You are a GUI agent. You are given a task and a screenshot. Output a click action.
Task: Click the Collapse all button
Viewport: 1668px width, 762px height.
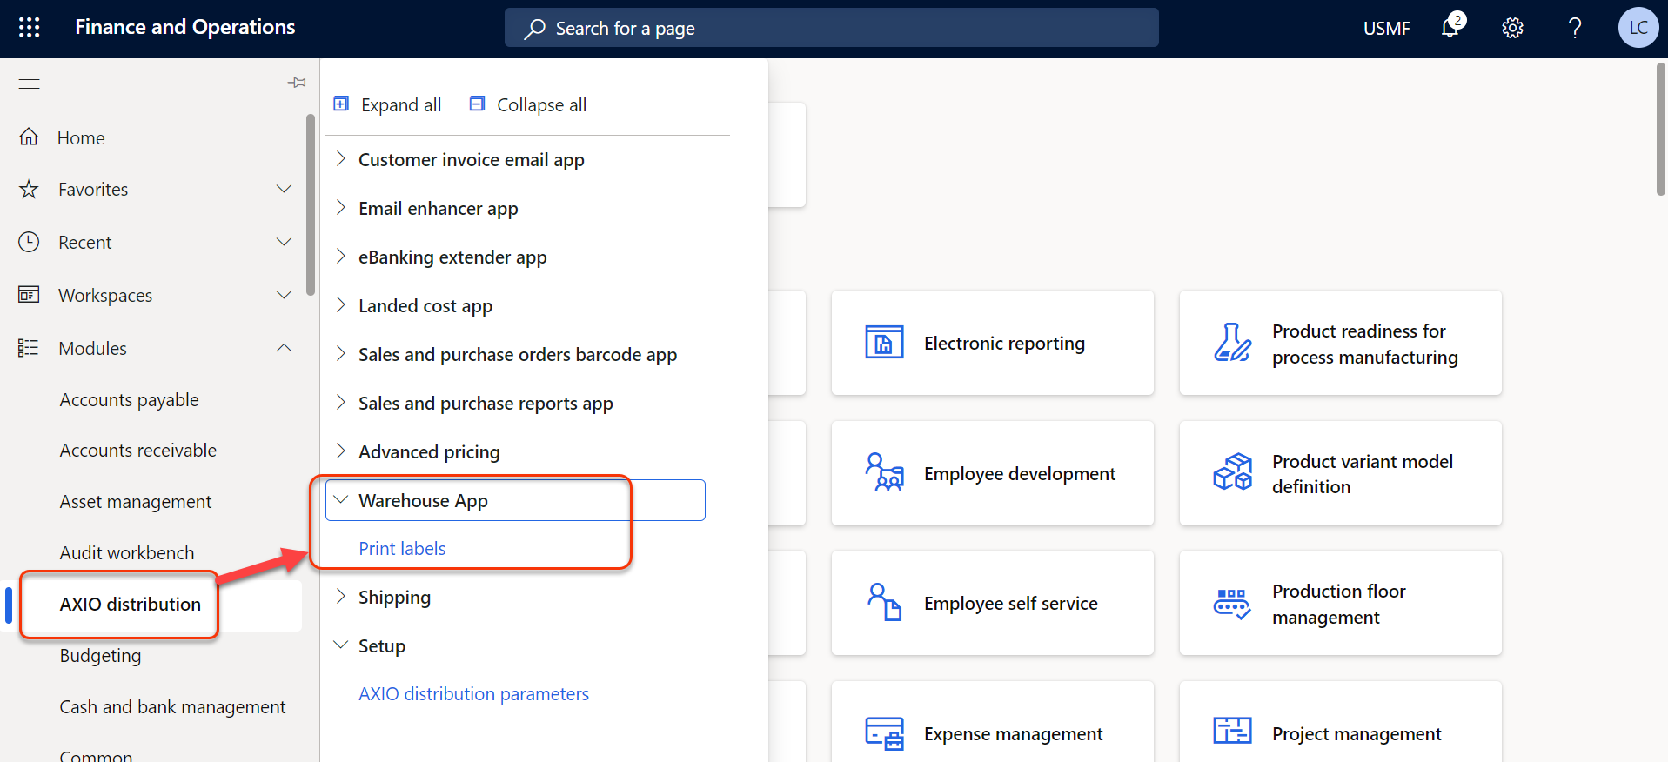[x=528, y=105]
